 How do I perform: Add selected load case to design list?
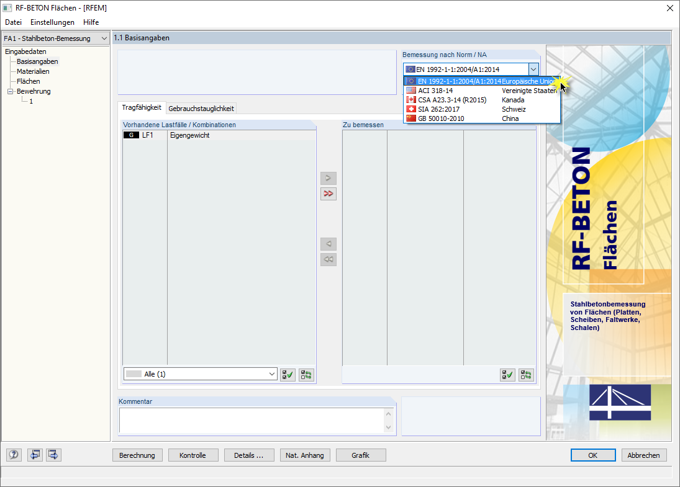pos(329,178)
